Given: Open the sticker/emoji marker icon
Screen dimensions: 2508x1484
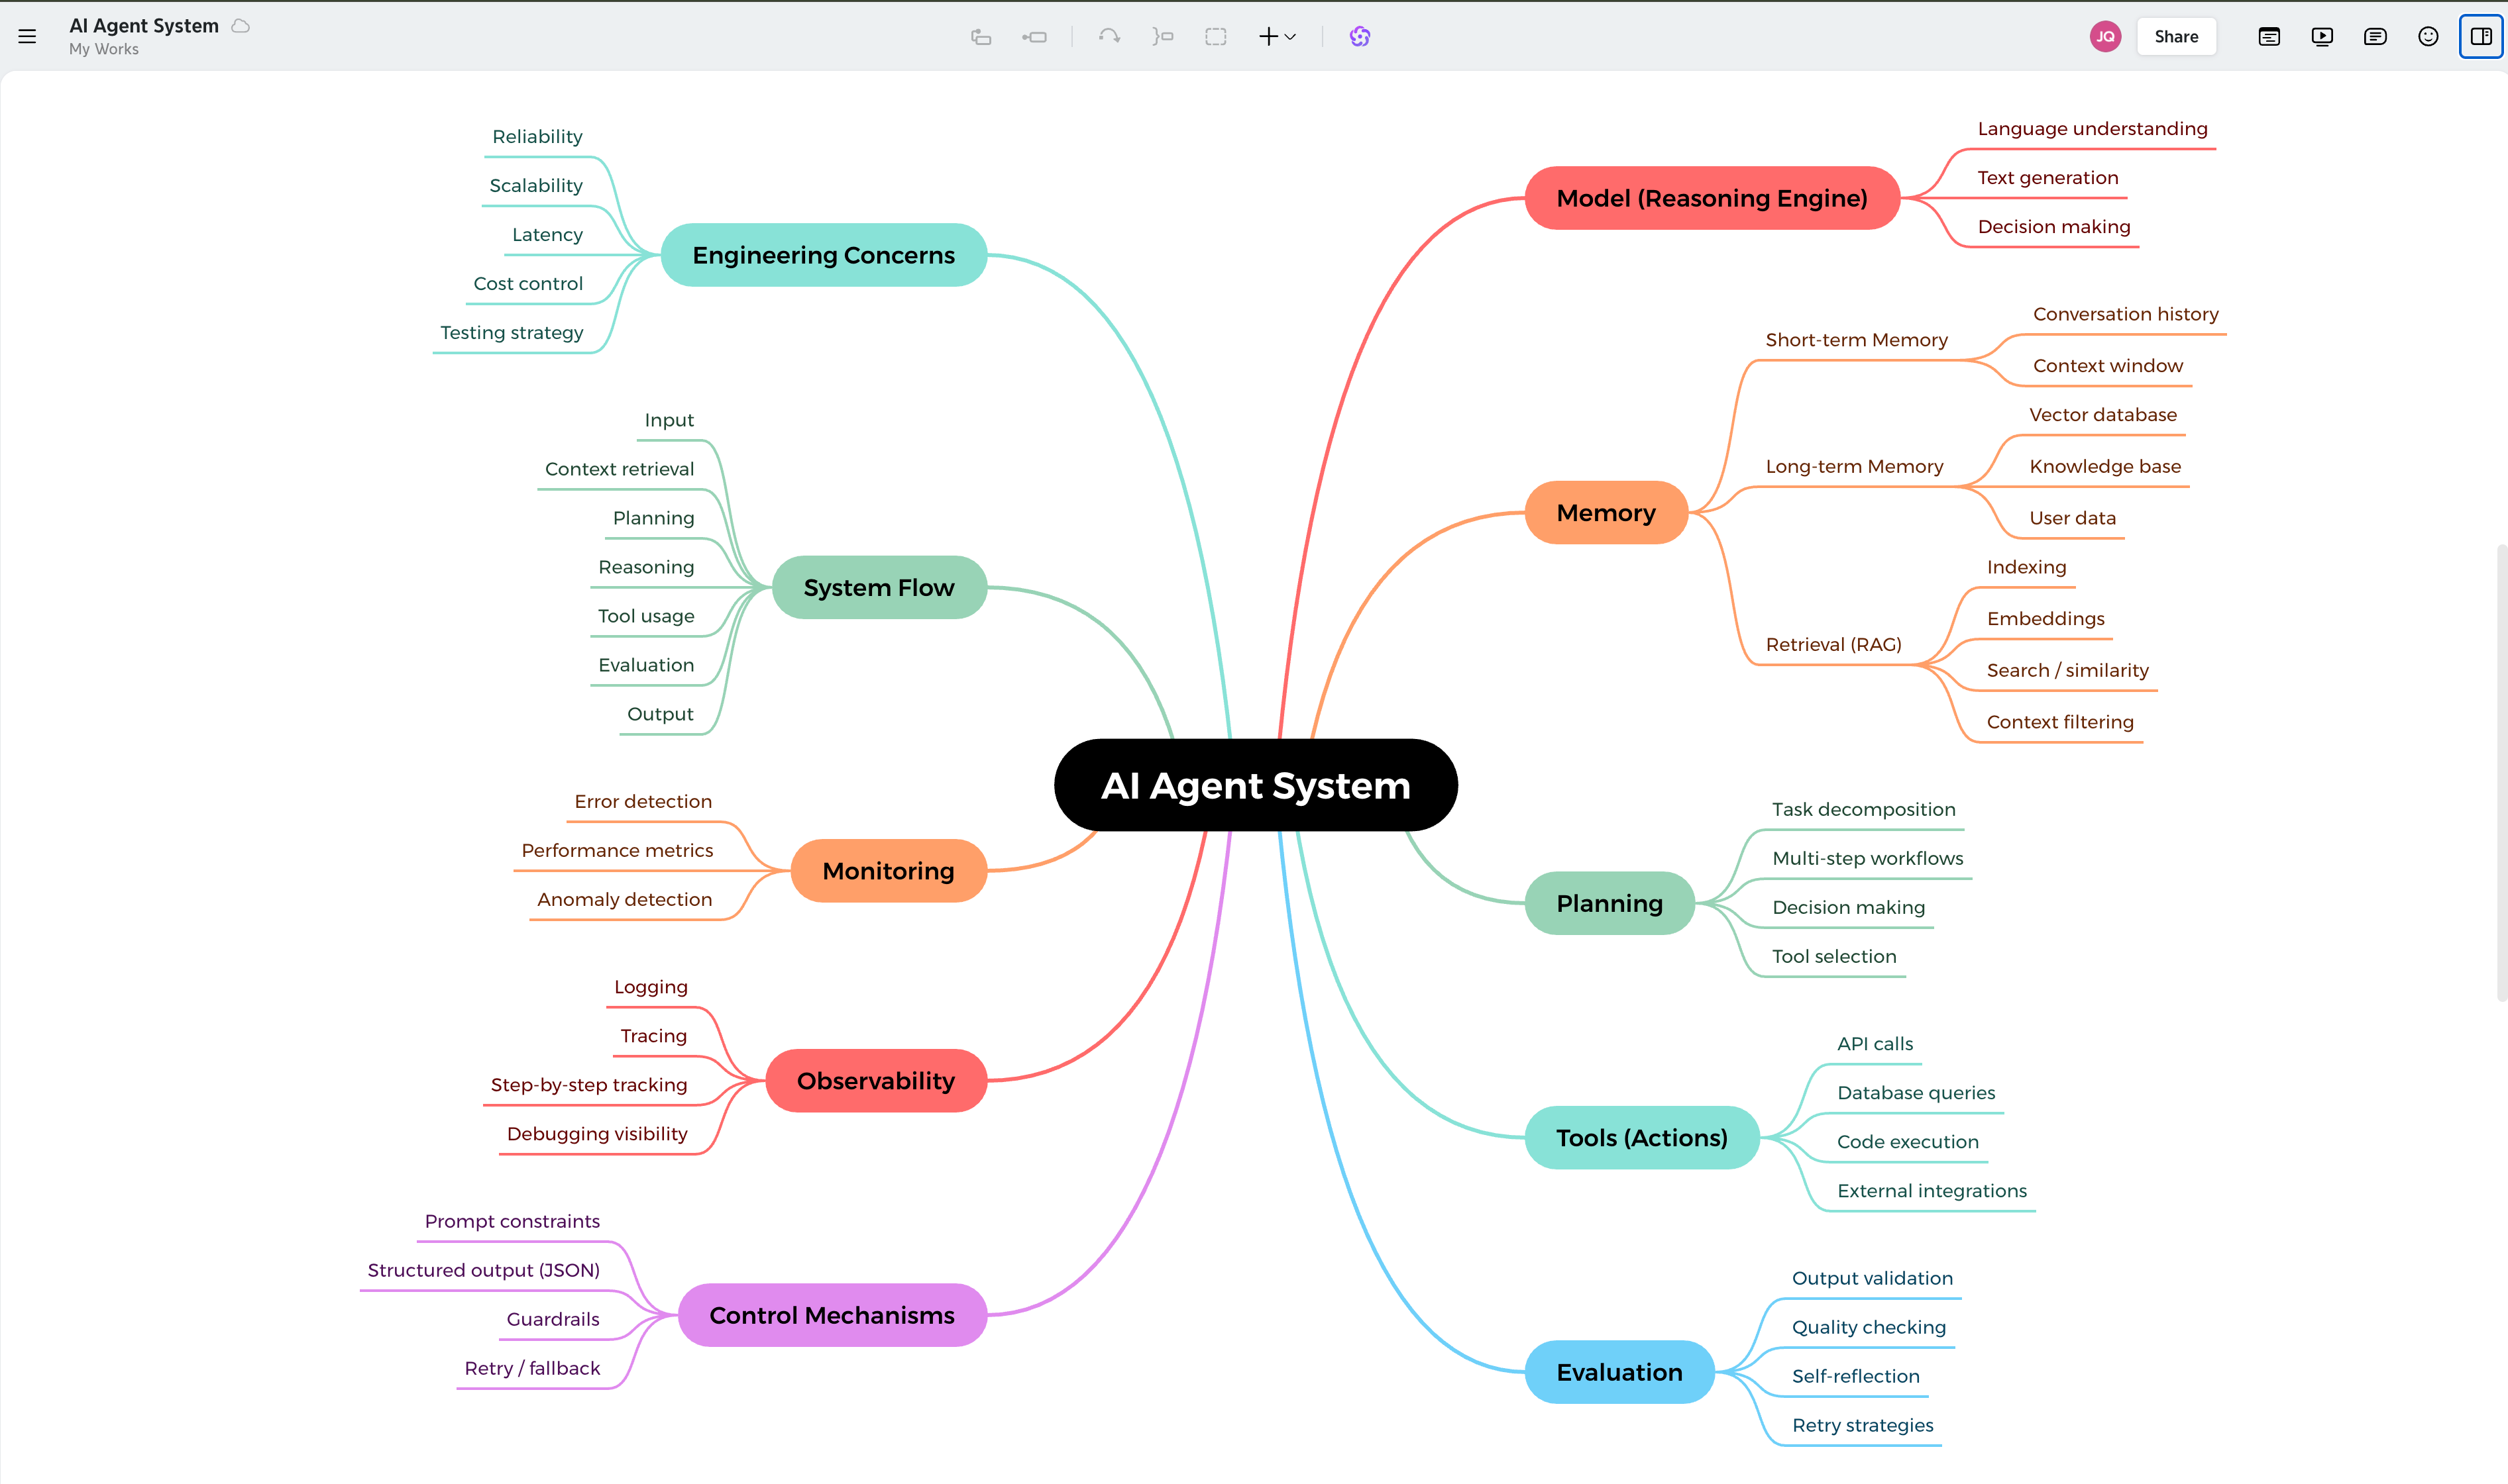Looking at the screenshot, I should [2428, 37].
